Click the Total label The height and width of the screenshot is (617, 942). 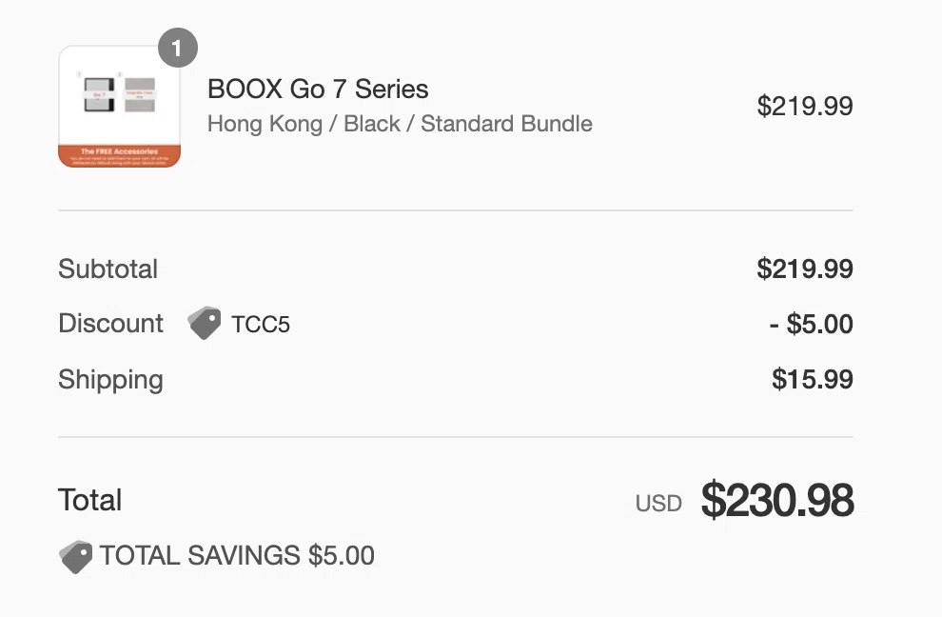(90, 500)
